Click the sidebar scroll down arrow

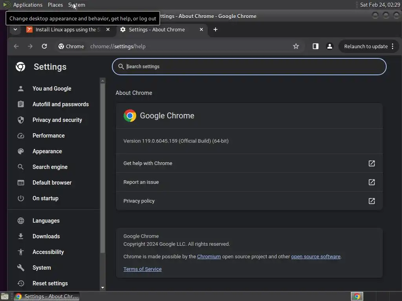tap(102, 288)
